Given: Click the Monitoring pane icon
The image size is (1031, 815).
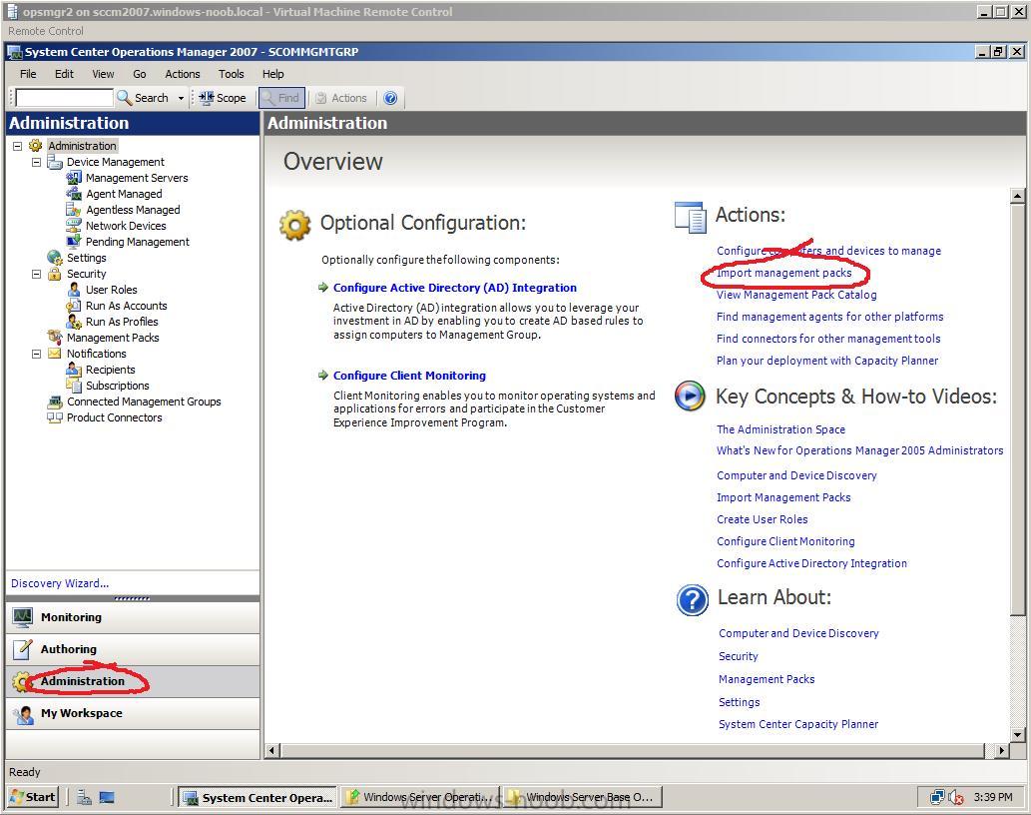Looking at the screenshot, I should (x=23, y=617).
